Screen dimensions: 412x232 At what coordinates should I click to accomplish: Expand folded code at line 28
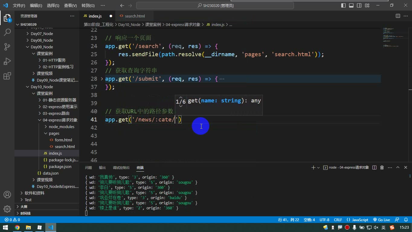tap(102, 79)
